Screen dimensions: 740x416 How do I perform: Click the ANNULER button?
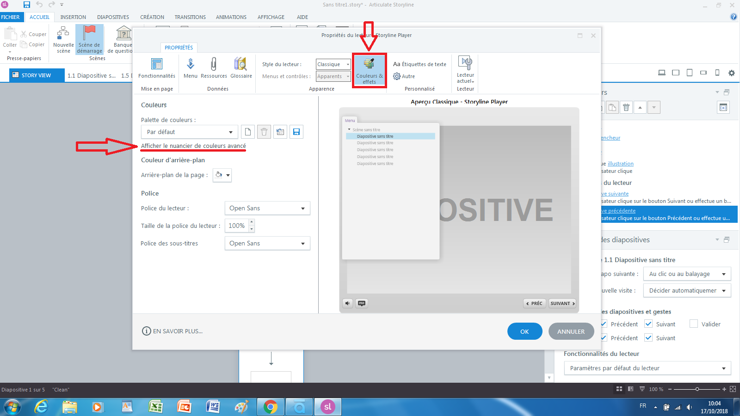click(x=571, y=331)
